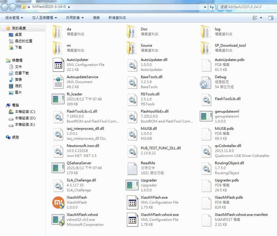Select 音樂 library in navigation pane
This screenshot has width=277, height=236.
coord(18,80)
